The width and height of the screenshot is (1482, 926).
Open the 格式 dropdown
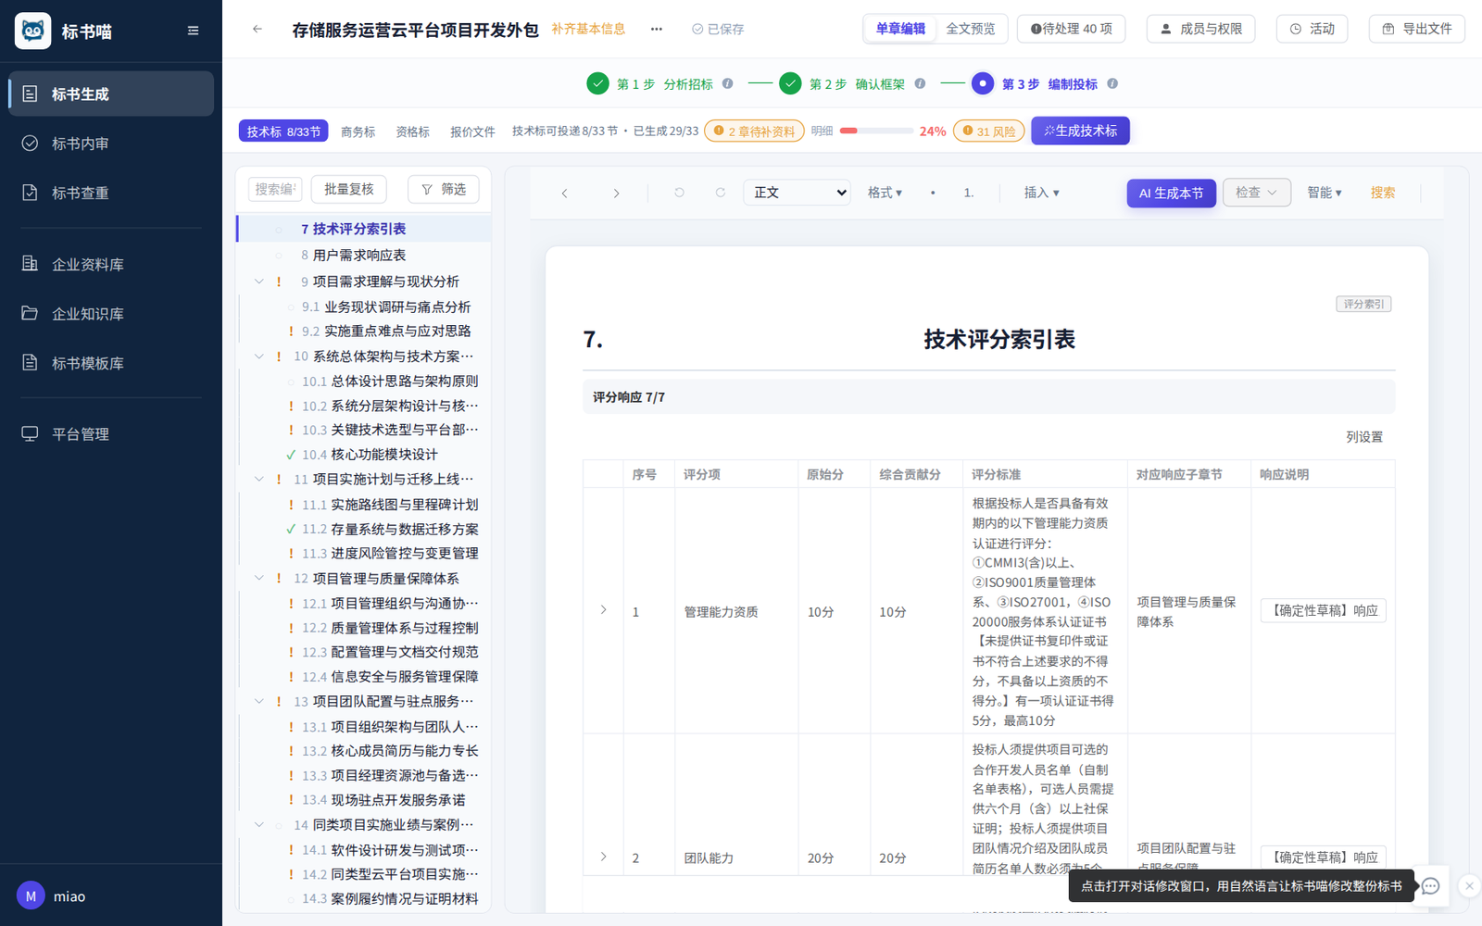[x=885, y=193]
